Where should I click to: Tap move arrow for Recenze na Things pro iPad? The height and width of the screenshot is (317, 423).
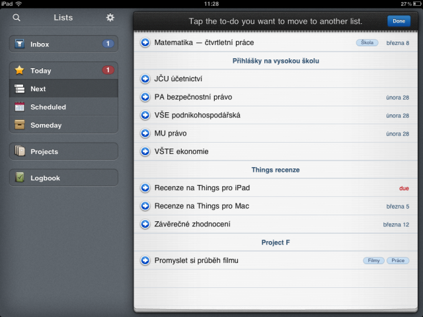tap(145, 188)
